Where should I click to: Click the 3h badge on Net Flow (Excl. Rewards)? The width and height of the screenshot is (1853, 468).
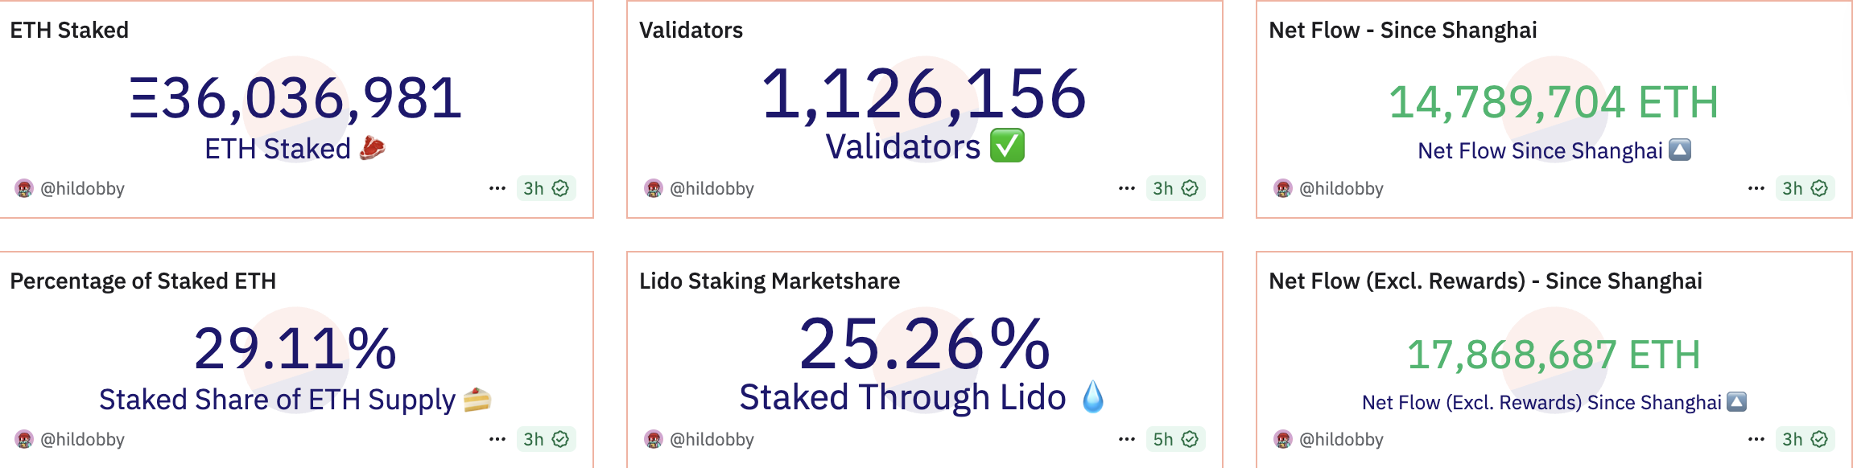tap(1800, 440)
